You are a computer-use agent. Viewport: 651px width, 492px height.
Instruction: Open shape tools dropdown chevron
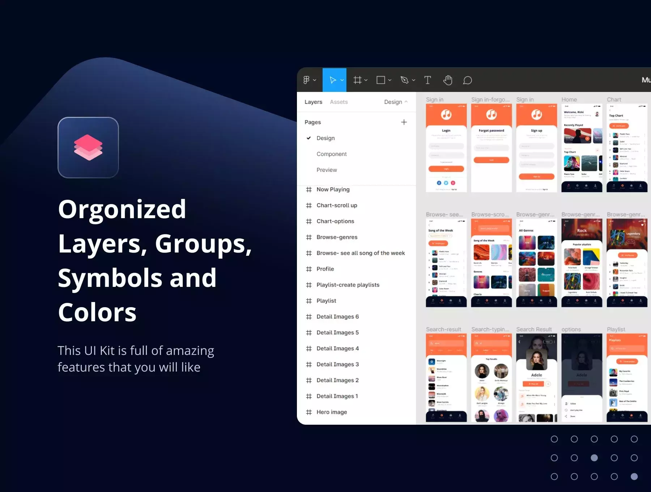click(x=390, y=80)
